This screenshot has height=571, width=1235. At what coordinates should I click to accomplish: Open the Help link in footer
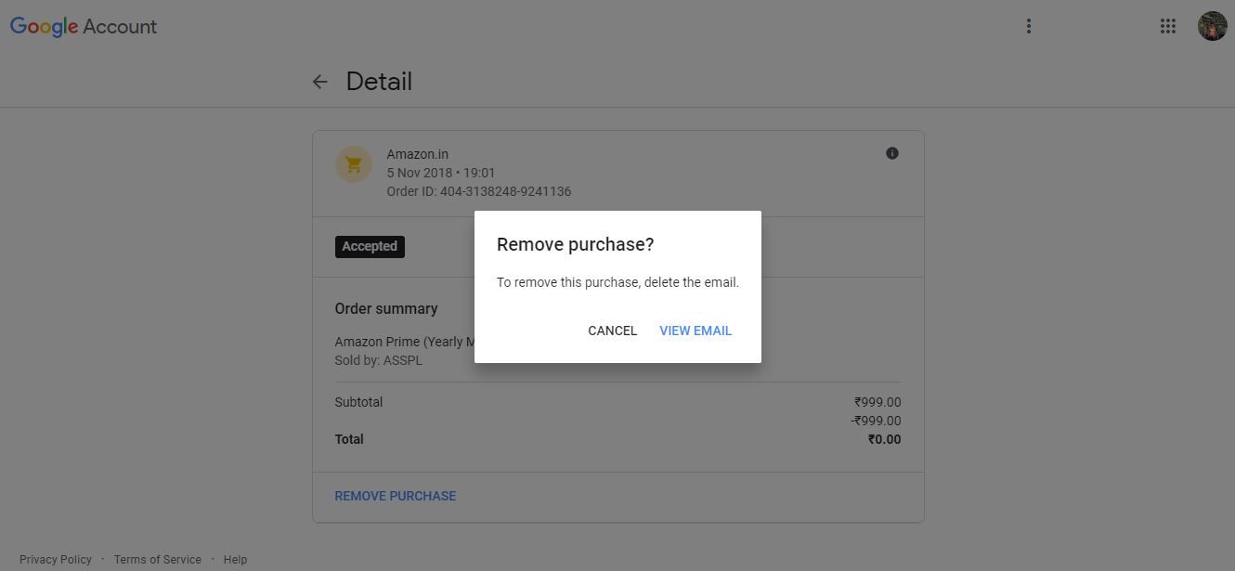tap(235, 559)
